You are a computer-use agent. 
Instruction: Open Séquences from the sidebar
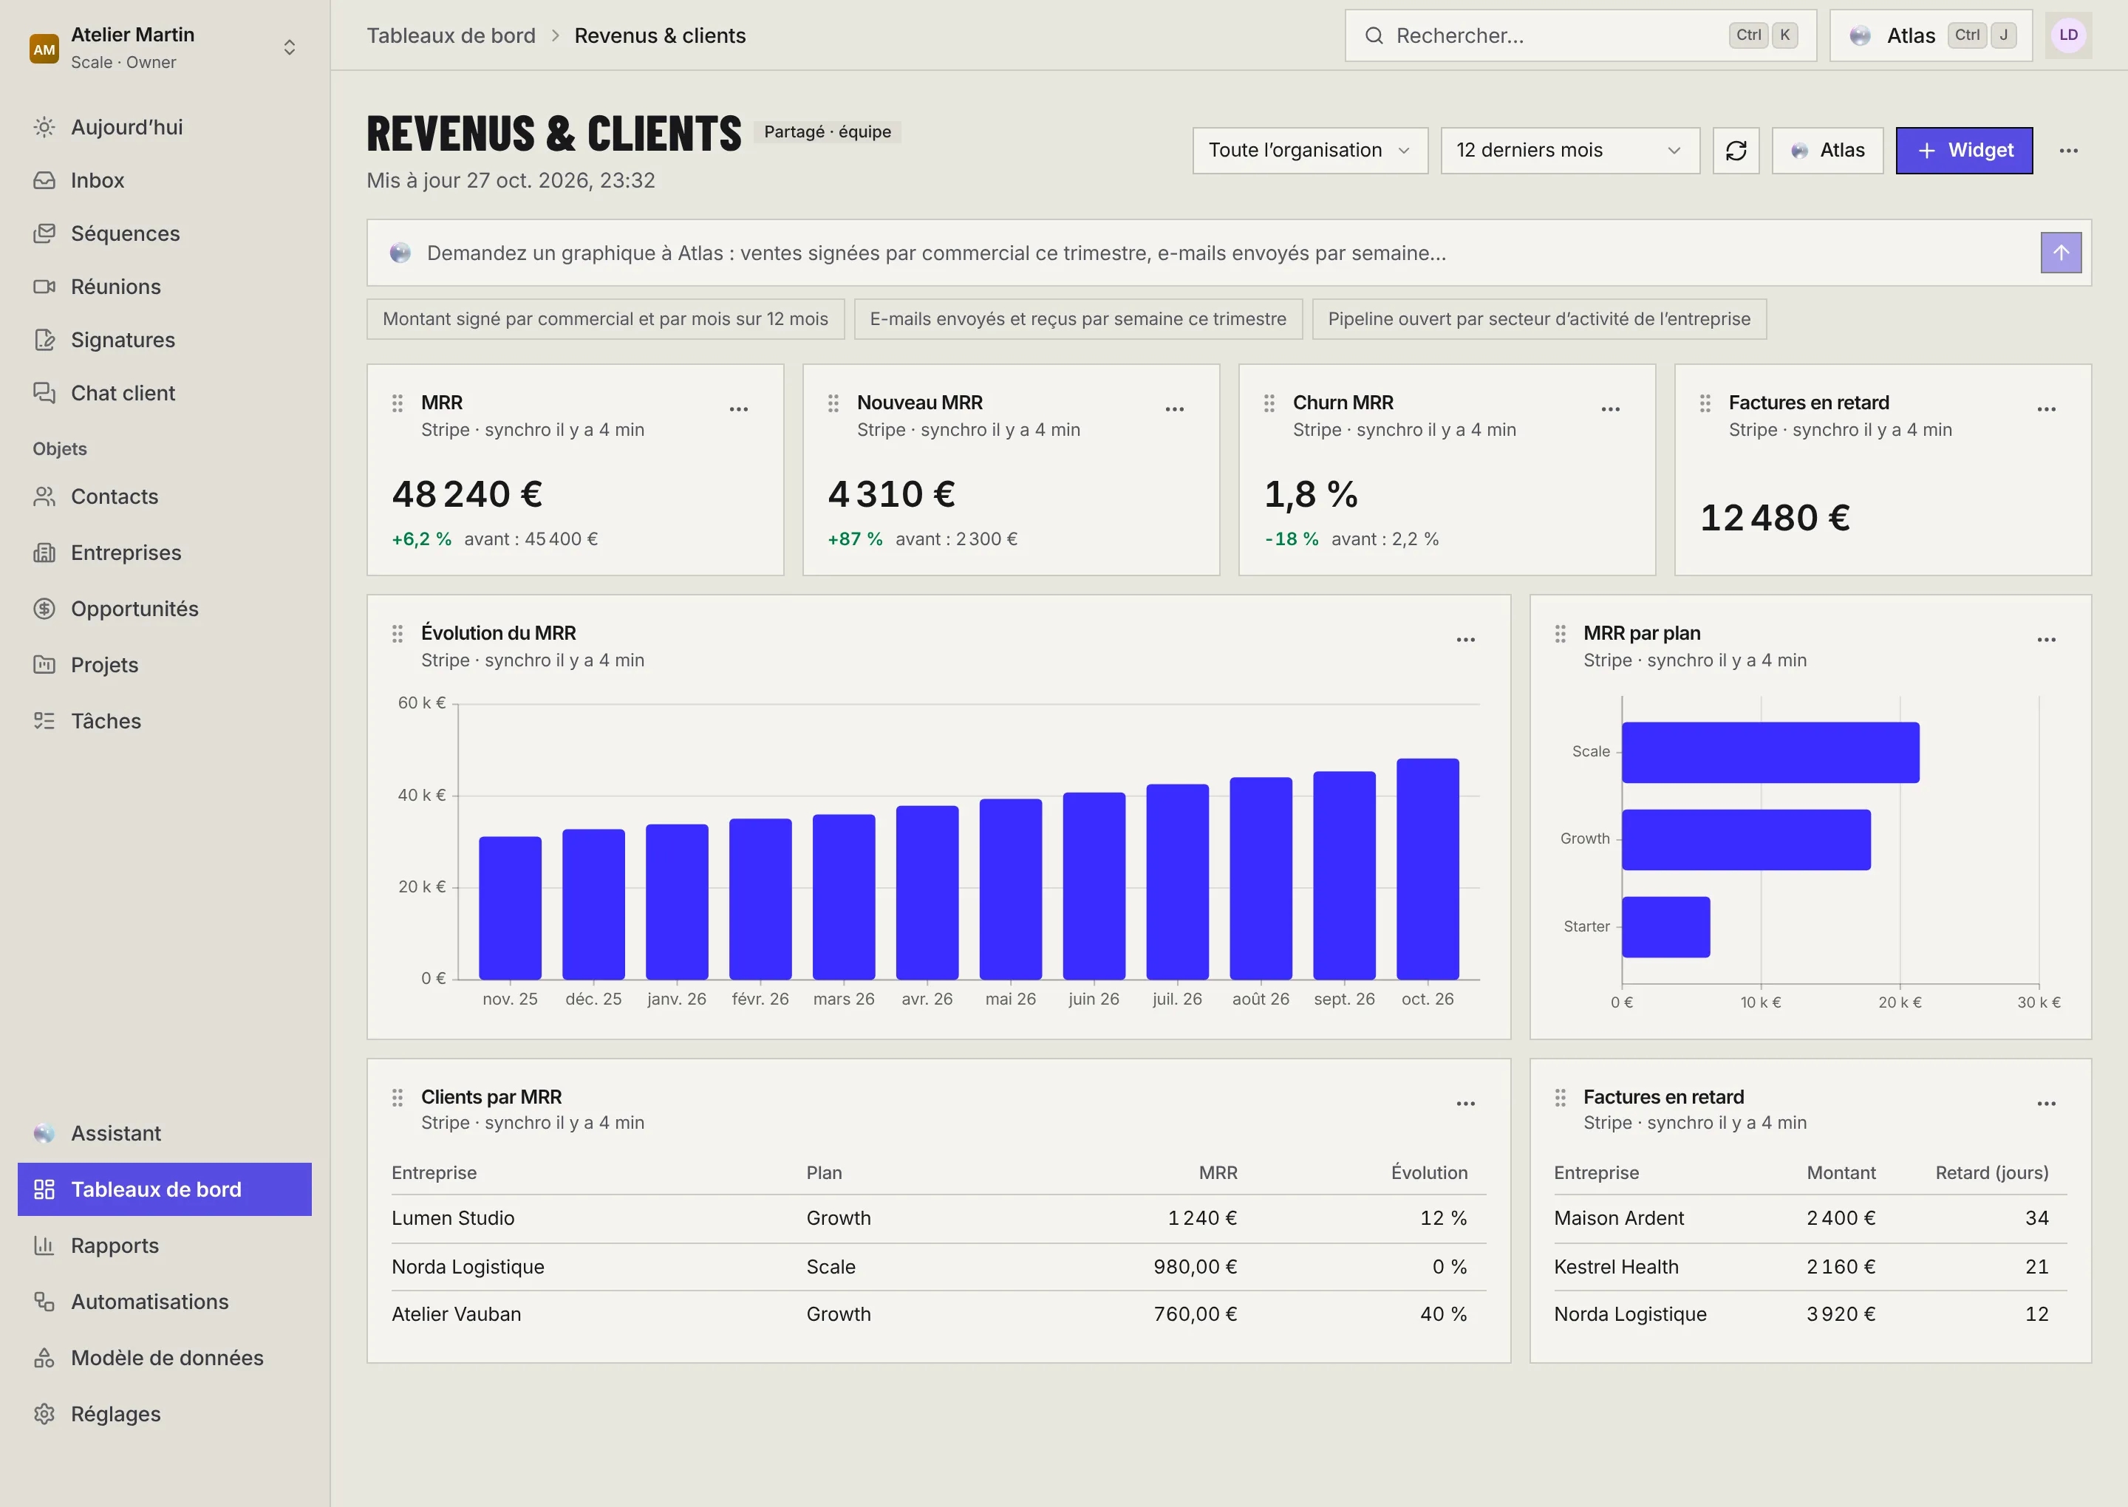click(164, 233)
